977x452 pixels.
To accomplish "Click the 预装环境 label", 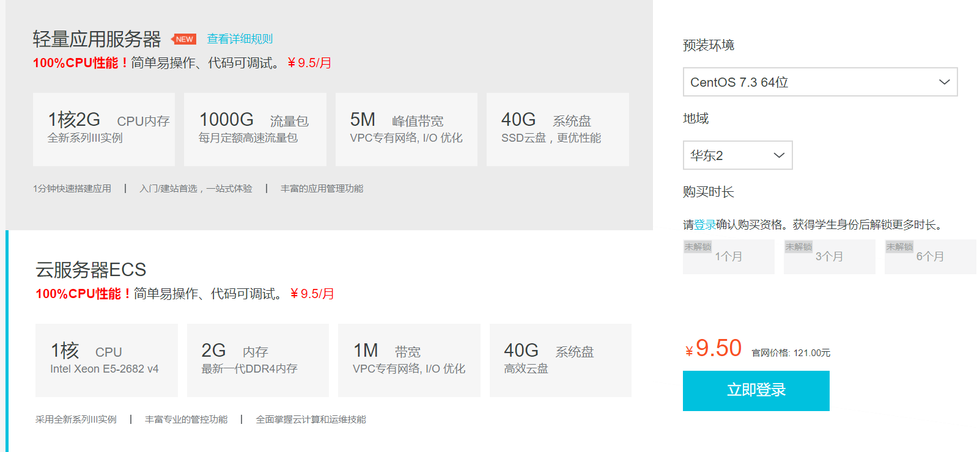I will tap(709, 45).
